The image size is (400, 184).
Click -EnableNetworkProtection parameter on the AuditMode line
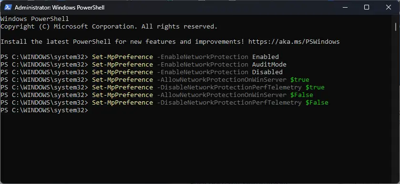(x=203, y=65)
